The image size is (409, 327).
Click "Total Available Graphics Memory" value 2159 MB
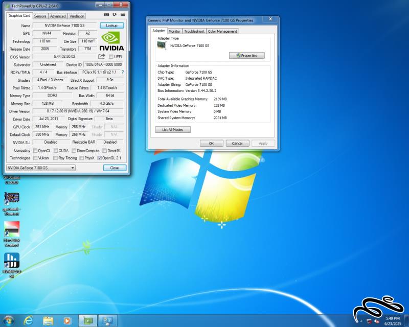220,99
